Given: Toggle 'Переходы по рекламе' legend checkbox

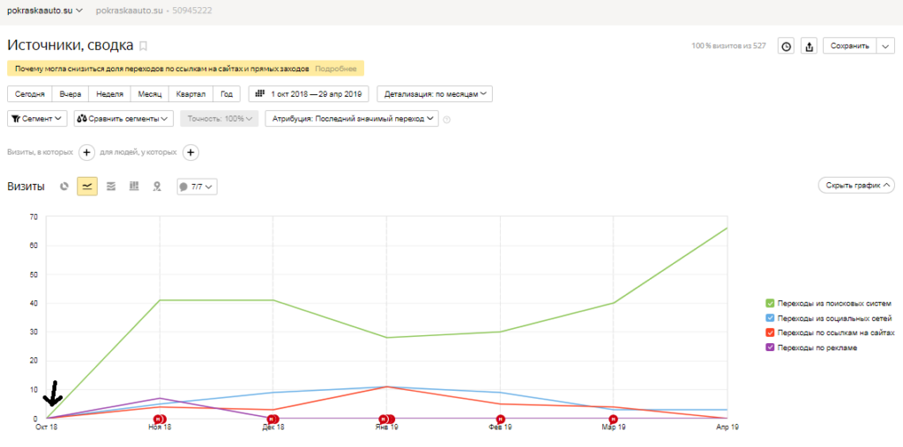Looking at the screenshot, I should tap(769, 348).
